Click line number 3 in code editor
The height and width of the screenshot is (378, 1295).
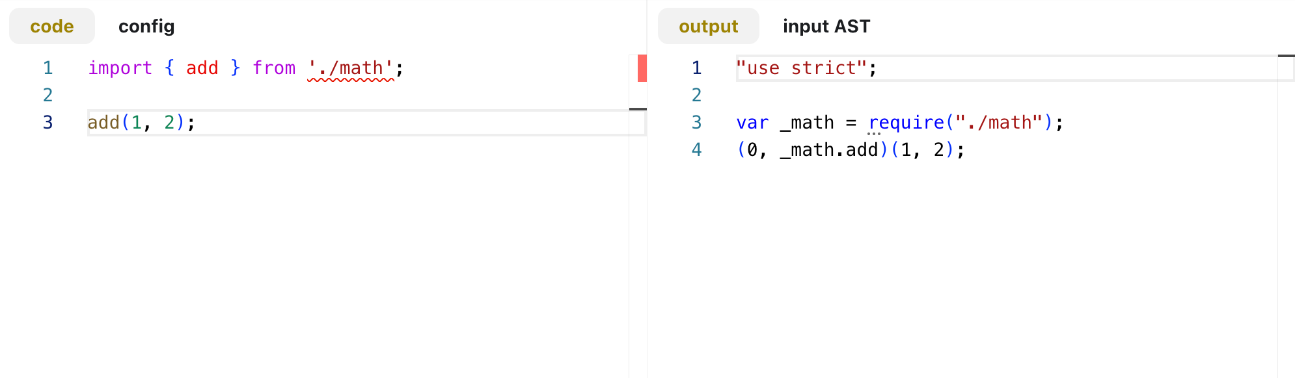point(48,123)
